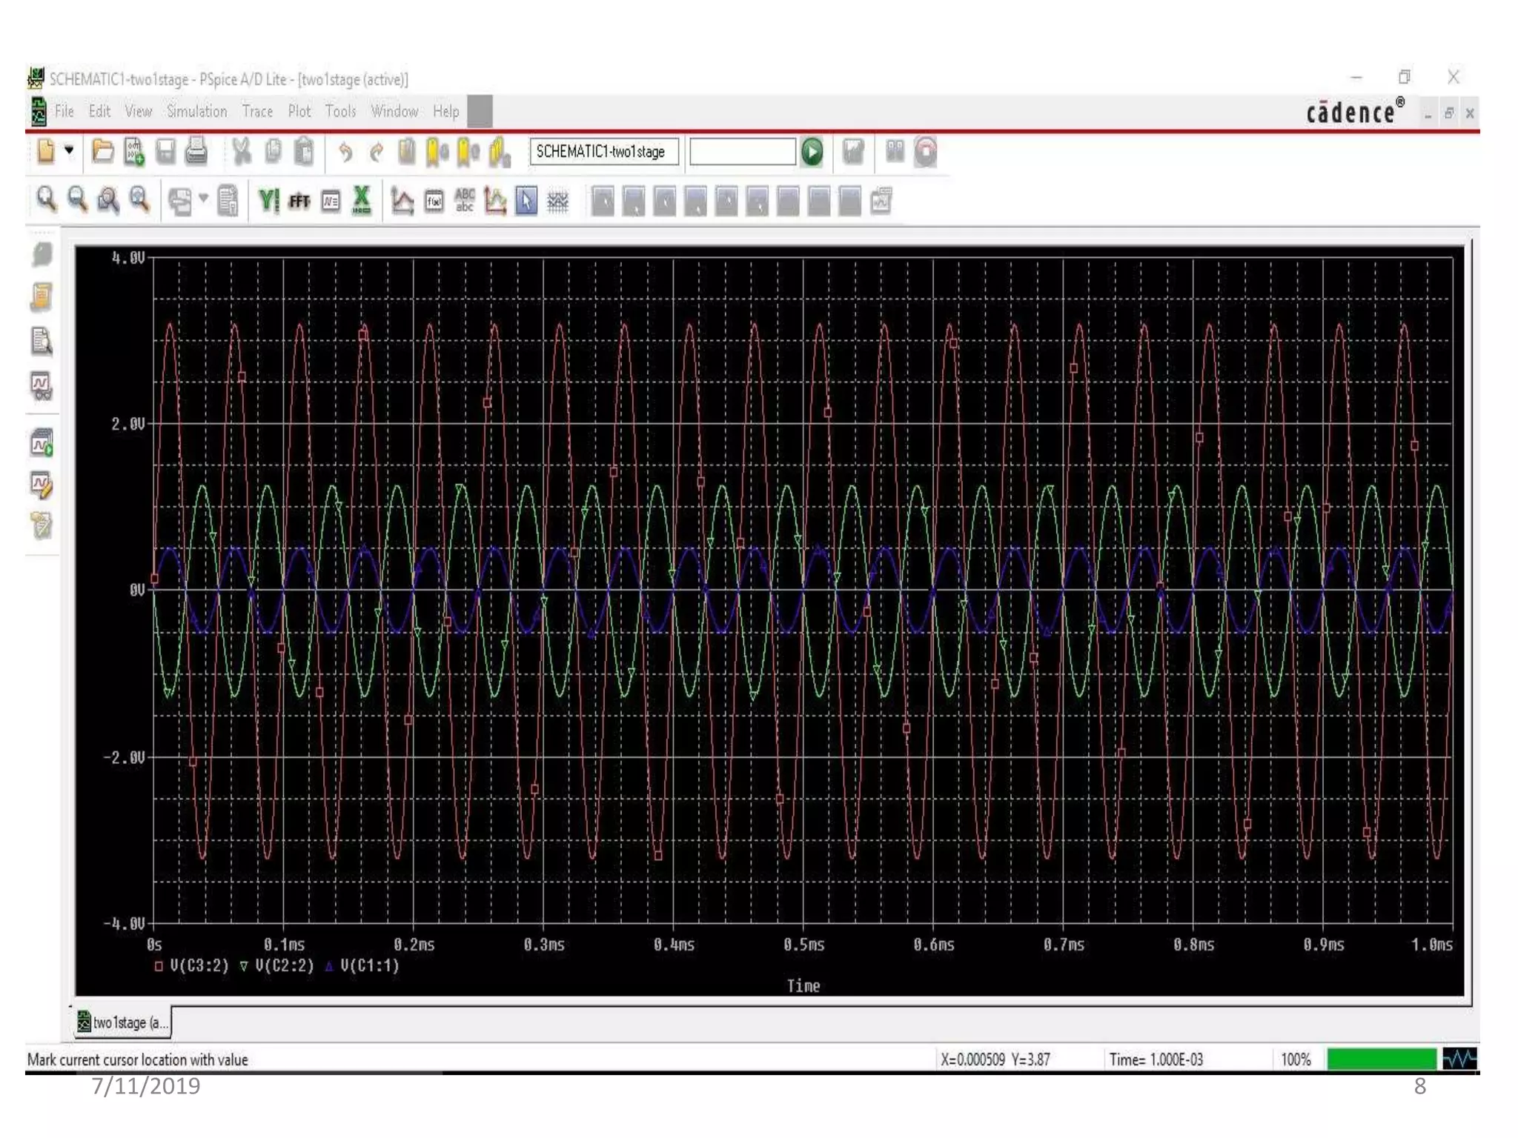Open the SCHEMATIC1-two1stage profile combo box
The height and width of the screenshot is (1138, 1518).
tap(603, 152)
